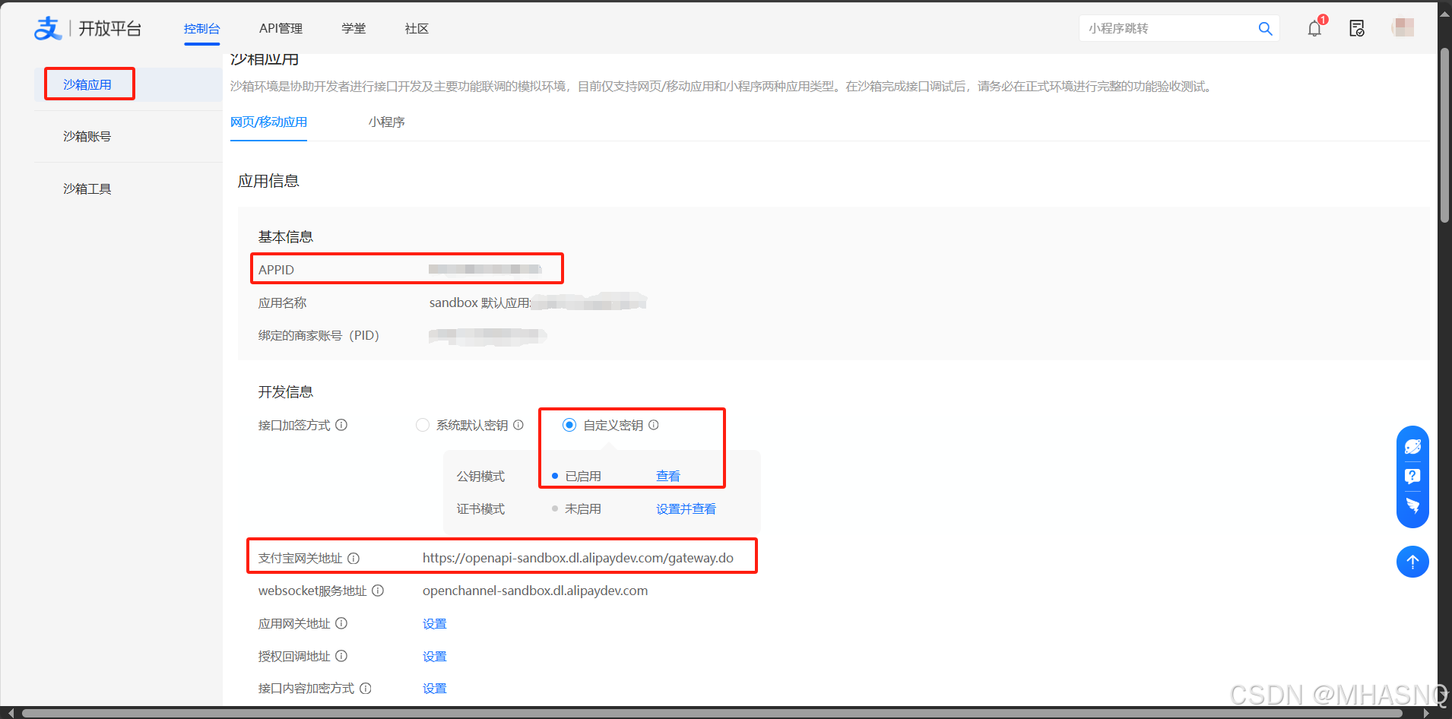The image size is (1452, 719).
Task: Click the 开放平台 title text
Action: click(x=110, y=28)
